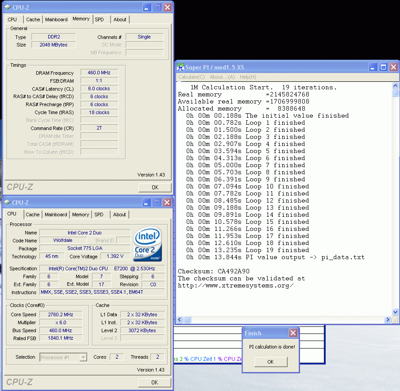Image resolution: width=400 pixels, height=391 pixels.
Task: Click the xtremesystems.org URL text in Super PI
Action: tap(235, 285)
